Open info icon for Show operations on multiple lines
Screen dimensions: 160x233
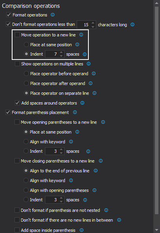click(x=89, y=64)
